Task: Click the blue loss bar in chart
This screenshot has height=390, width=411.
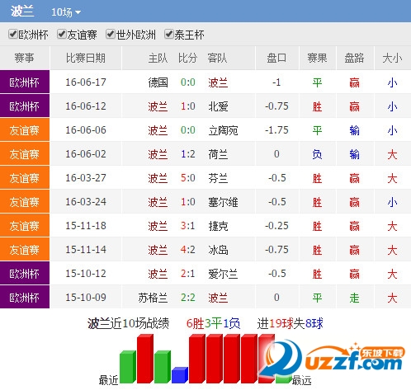Action: pos(180,375)
